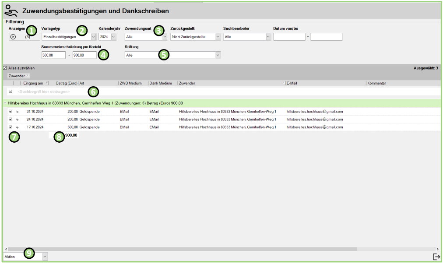Screen dimensions: 443x264
Task: Click the arrow icon on 24.10.2024 row
Action: point(17,120)
